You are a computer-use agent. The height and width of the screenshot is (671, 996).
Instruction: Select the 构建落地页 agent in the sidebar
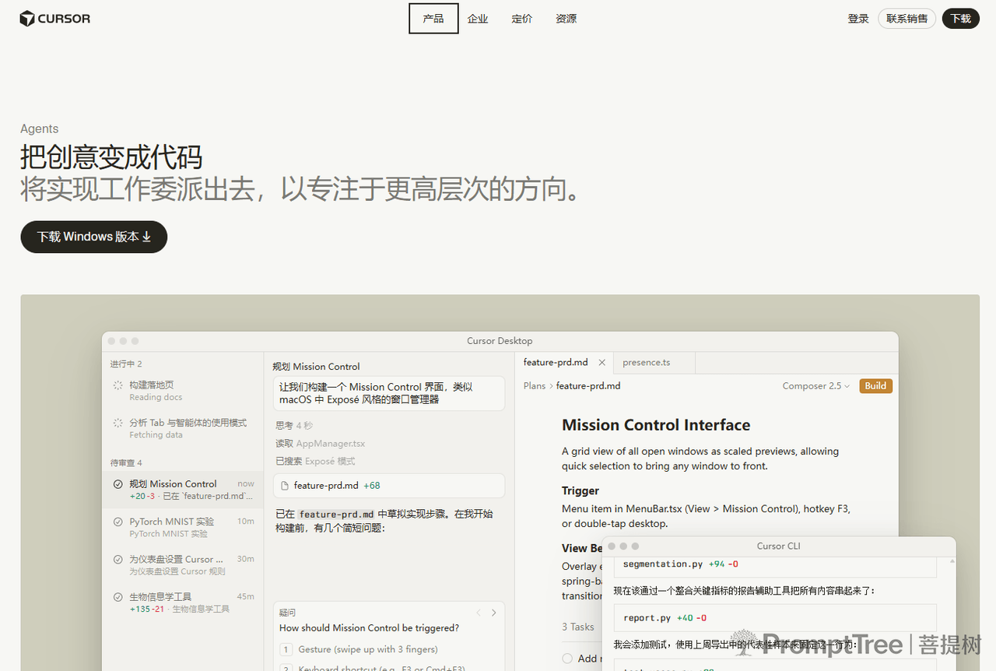pos(183,391)
